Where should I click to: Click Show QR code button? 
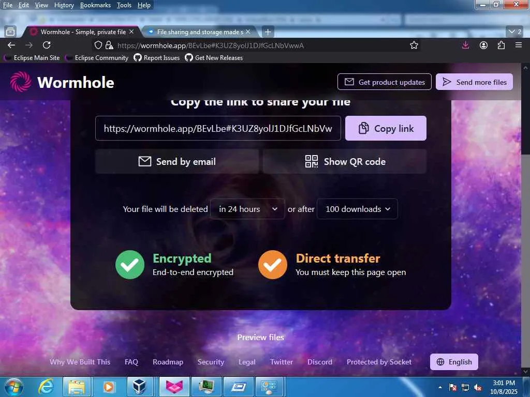click(345, 162)
